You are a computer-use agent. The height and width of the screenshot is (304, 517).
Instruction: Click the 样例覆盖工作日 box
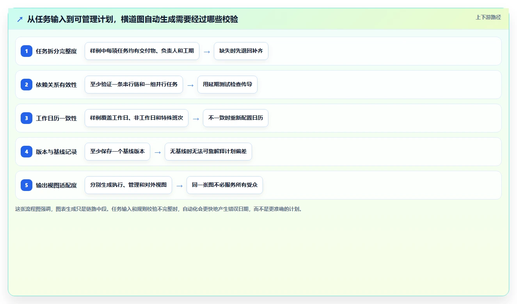pos(137,118)
